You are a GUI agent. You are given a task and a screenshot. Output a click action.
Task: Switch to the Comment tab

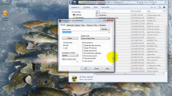tap(102, 25)
